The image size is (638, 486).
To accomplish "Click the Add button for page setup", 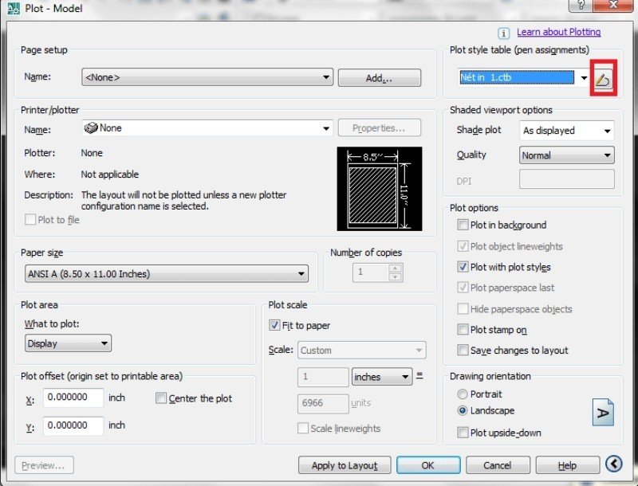I will tap(380, 77).
